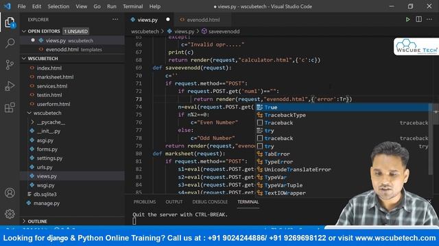Click the saveevenodd breadcrumb symbol
Viewport: 439px width, 246px height.
[x=224, y=31]
